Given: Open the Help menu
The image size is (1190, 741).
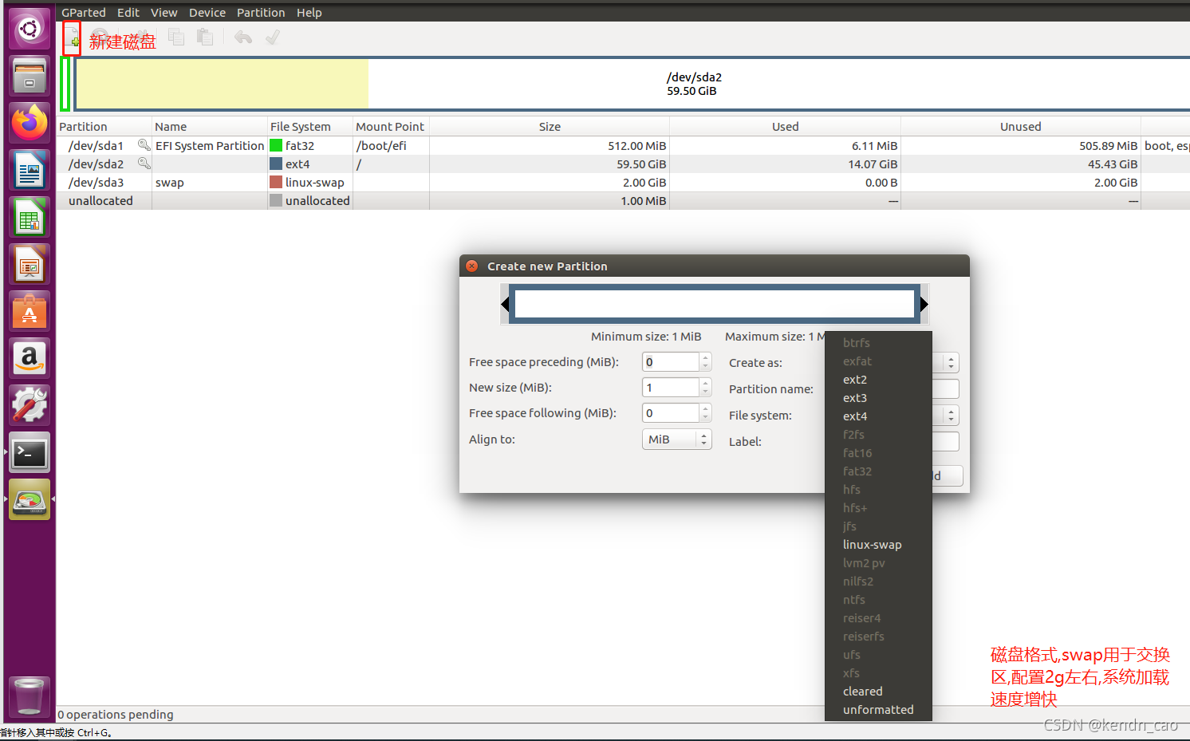Looking at the screenshot, I should click(x=309, y=13).
